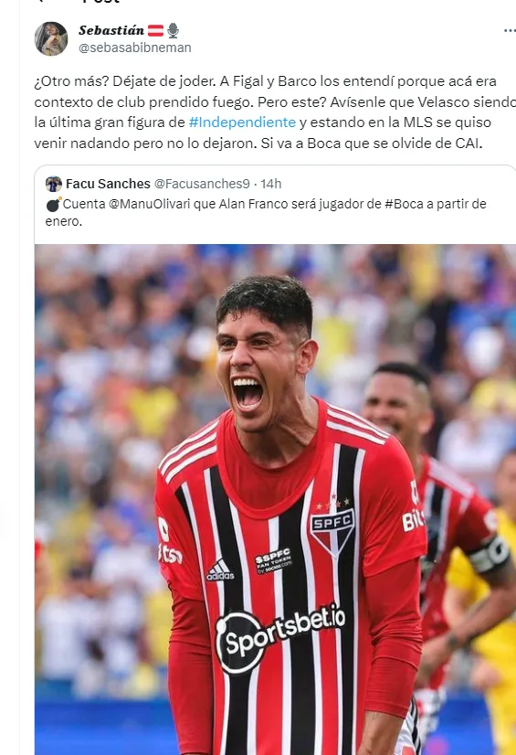Click the bomb emoji in quoted post
The width and height of the screenshot is (516, 755).
click(x=53, y=205)
